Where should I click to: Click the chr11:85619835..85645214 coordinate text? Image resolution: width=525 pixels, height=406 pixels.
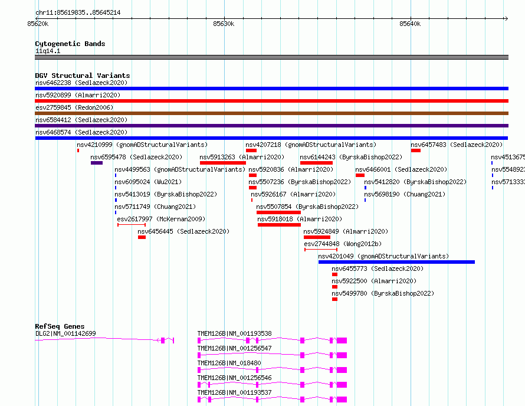(78, 13)
